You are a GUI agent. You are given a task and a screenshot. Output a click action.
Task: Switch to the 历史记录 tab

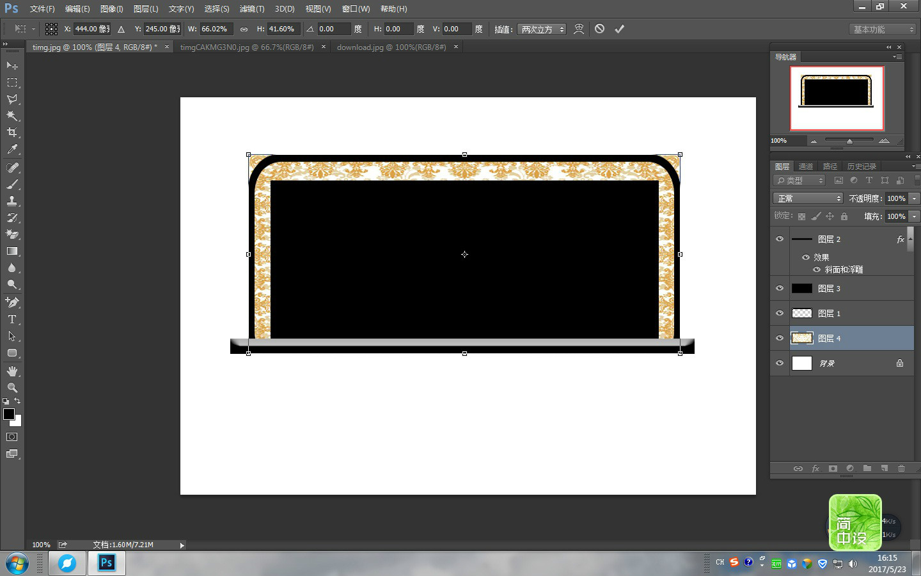tap(862, 166)
